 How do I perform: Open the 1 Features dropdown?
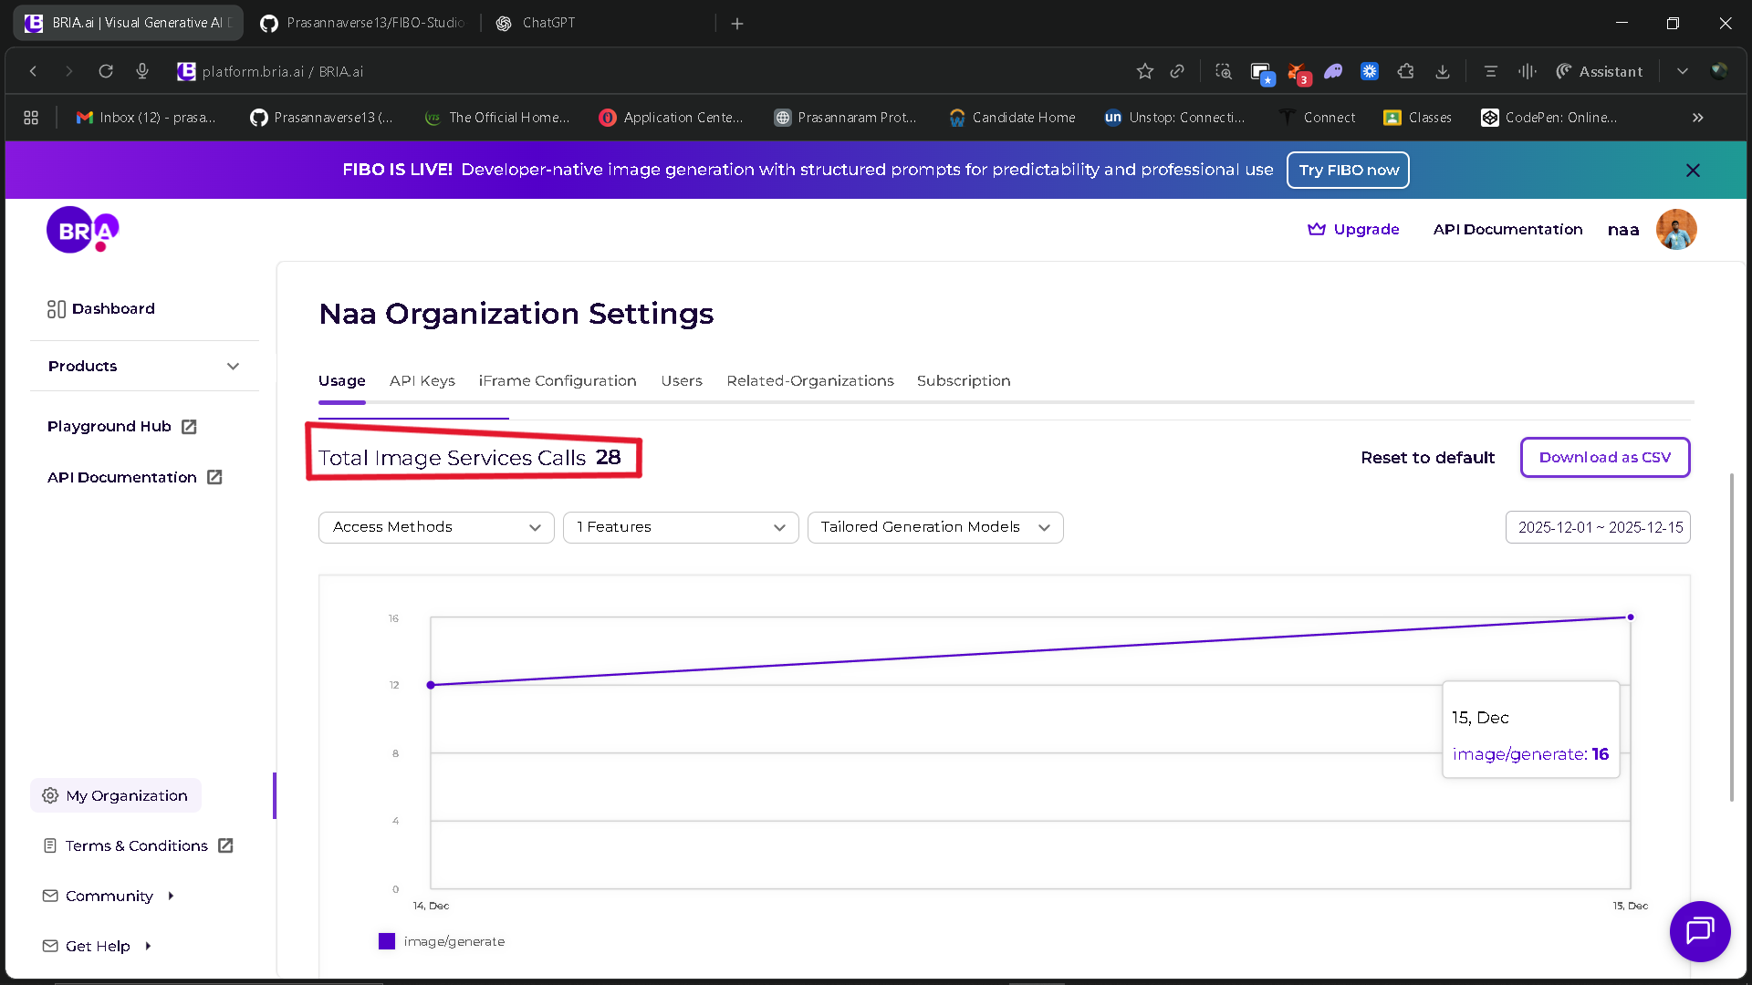(x=681, y=527)
